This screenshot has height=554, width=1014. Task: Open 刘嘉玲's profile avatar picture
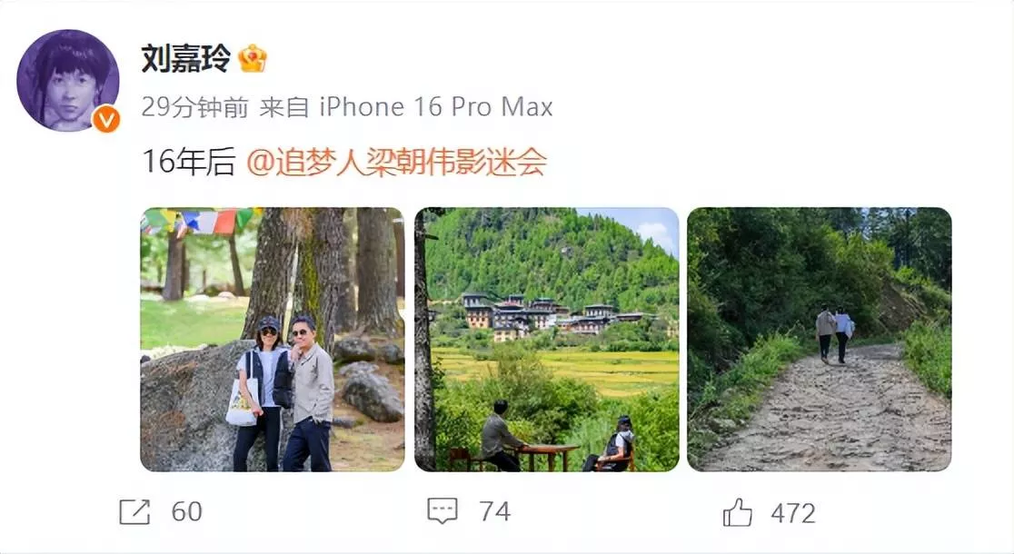point(68,80)
